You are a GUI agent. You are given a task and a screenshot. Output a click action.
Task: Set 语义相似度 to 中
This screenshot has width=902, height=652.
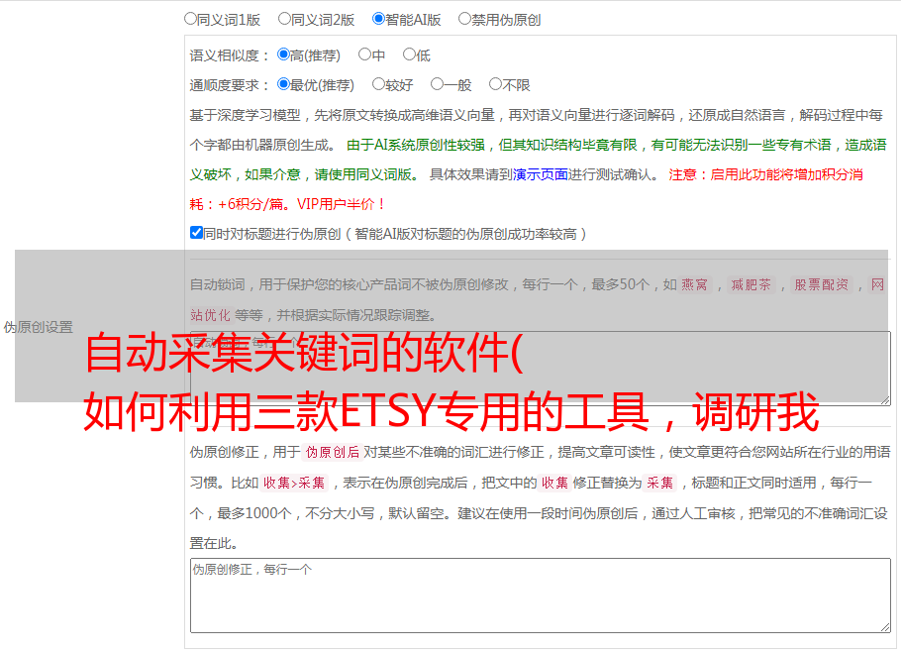364,54
